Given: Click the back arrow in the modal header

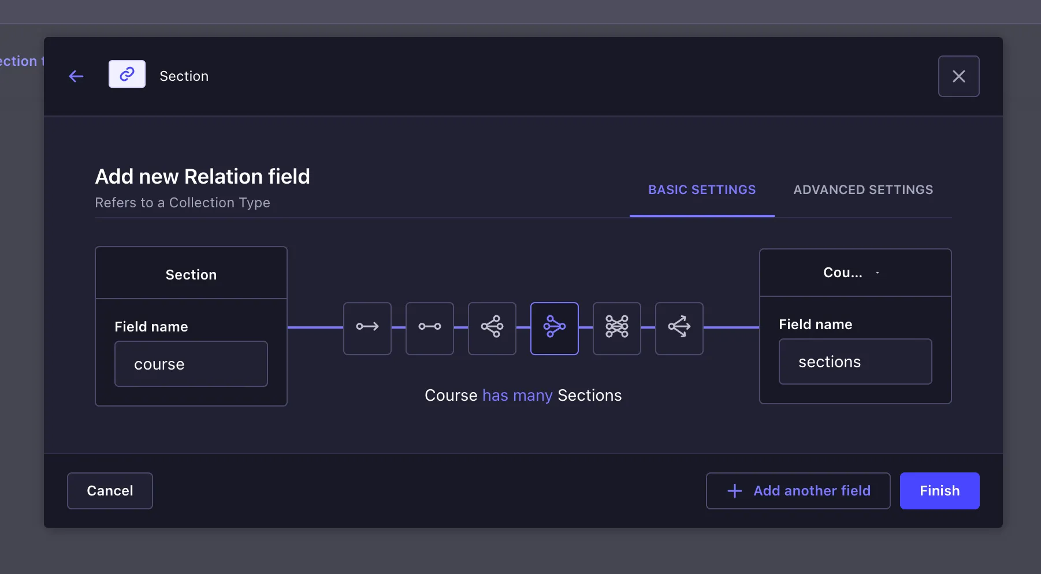Looking at the screenshot, I should [76, 76].
